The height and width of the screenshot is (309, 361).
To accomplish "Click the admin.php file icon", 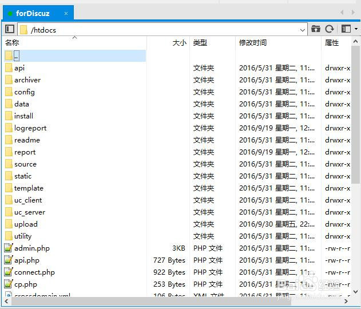I will pos(9,248).
